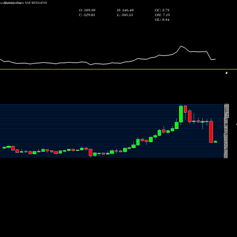This screenshot has width=237, height=237.
Task: Select the low price value L: 505.55
Action: click(125, 15)
